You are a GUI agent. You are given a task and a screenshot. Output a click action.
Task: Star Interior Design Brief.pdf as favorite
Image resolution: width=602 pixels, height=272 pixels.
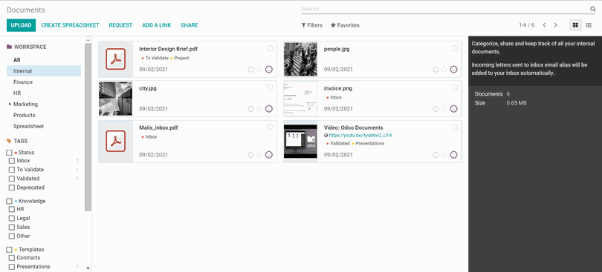click(x=259, y=70)
